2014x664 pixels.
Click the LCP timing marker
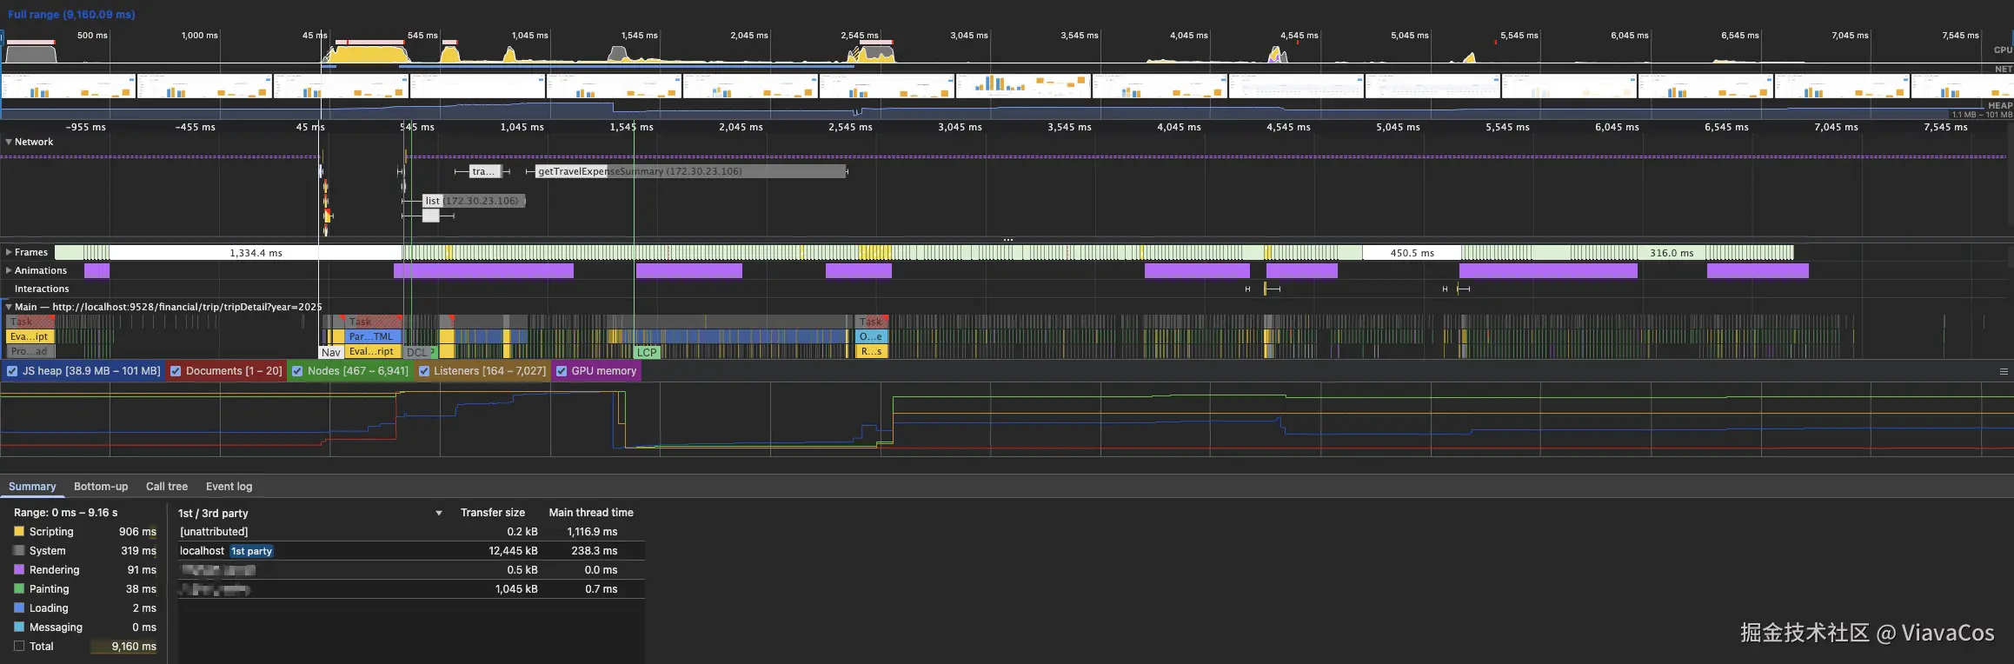click(x=647, y=352)
